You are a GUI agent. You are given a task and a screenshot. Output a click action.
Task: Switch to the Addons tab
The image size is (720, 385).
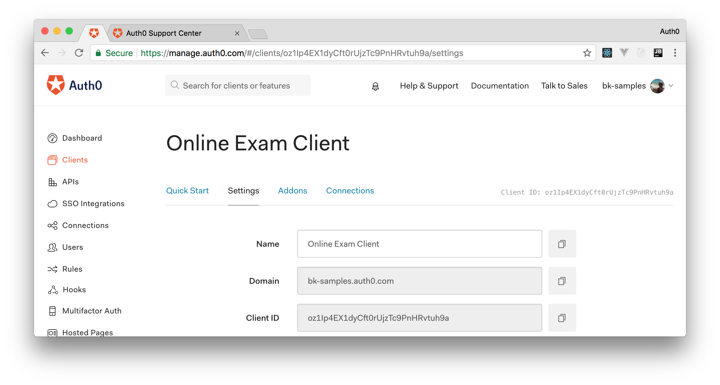[292, 191]
